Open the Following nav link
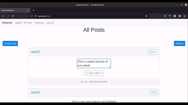 pyautogui.click(x=39, y=23)
